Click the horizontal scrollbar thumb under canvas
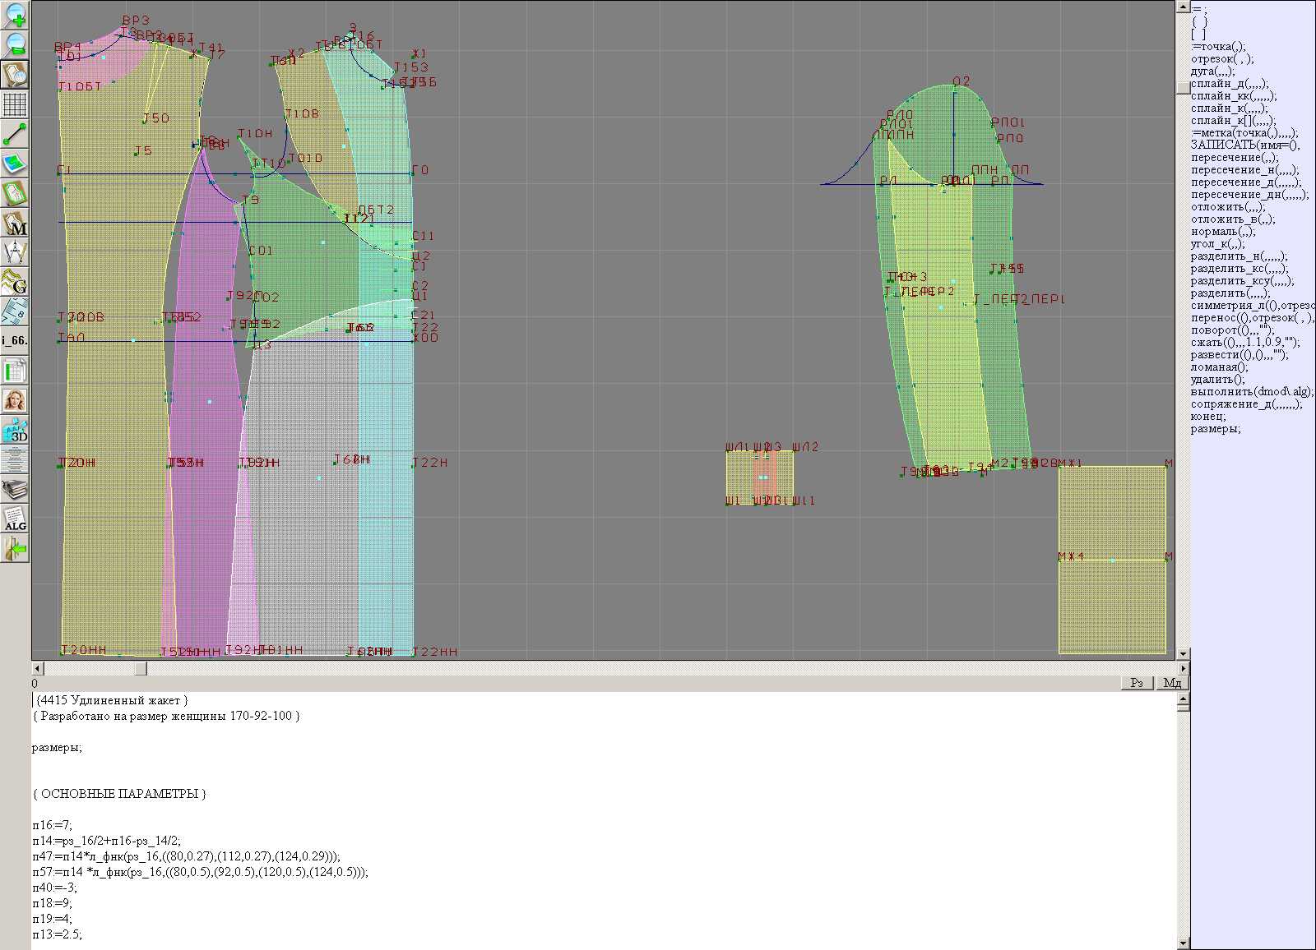This screenshot has width=1316, height=950. (141, 669)
